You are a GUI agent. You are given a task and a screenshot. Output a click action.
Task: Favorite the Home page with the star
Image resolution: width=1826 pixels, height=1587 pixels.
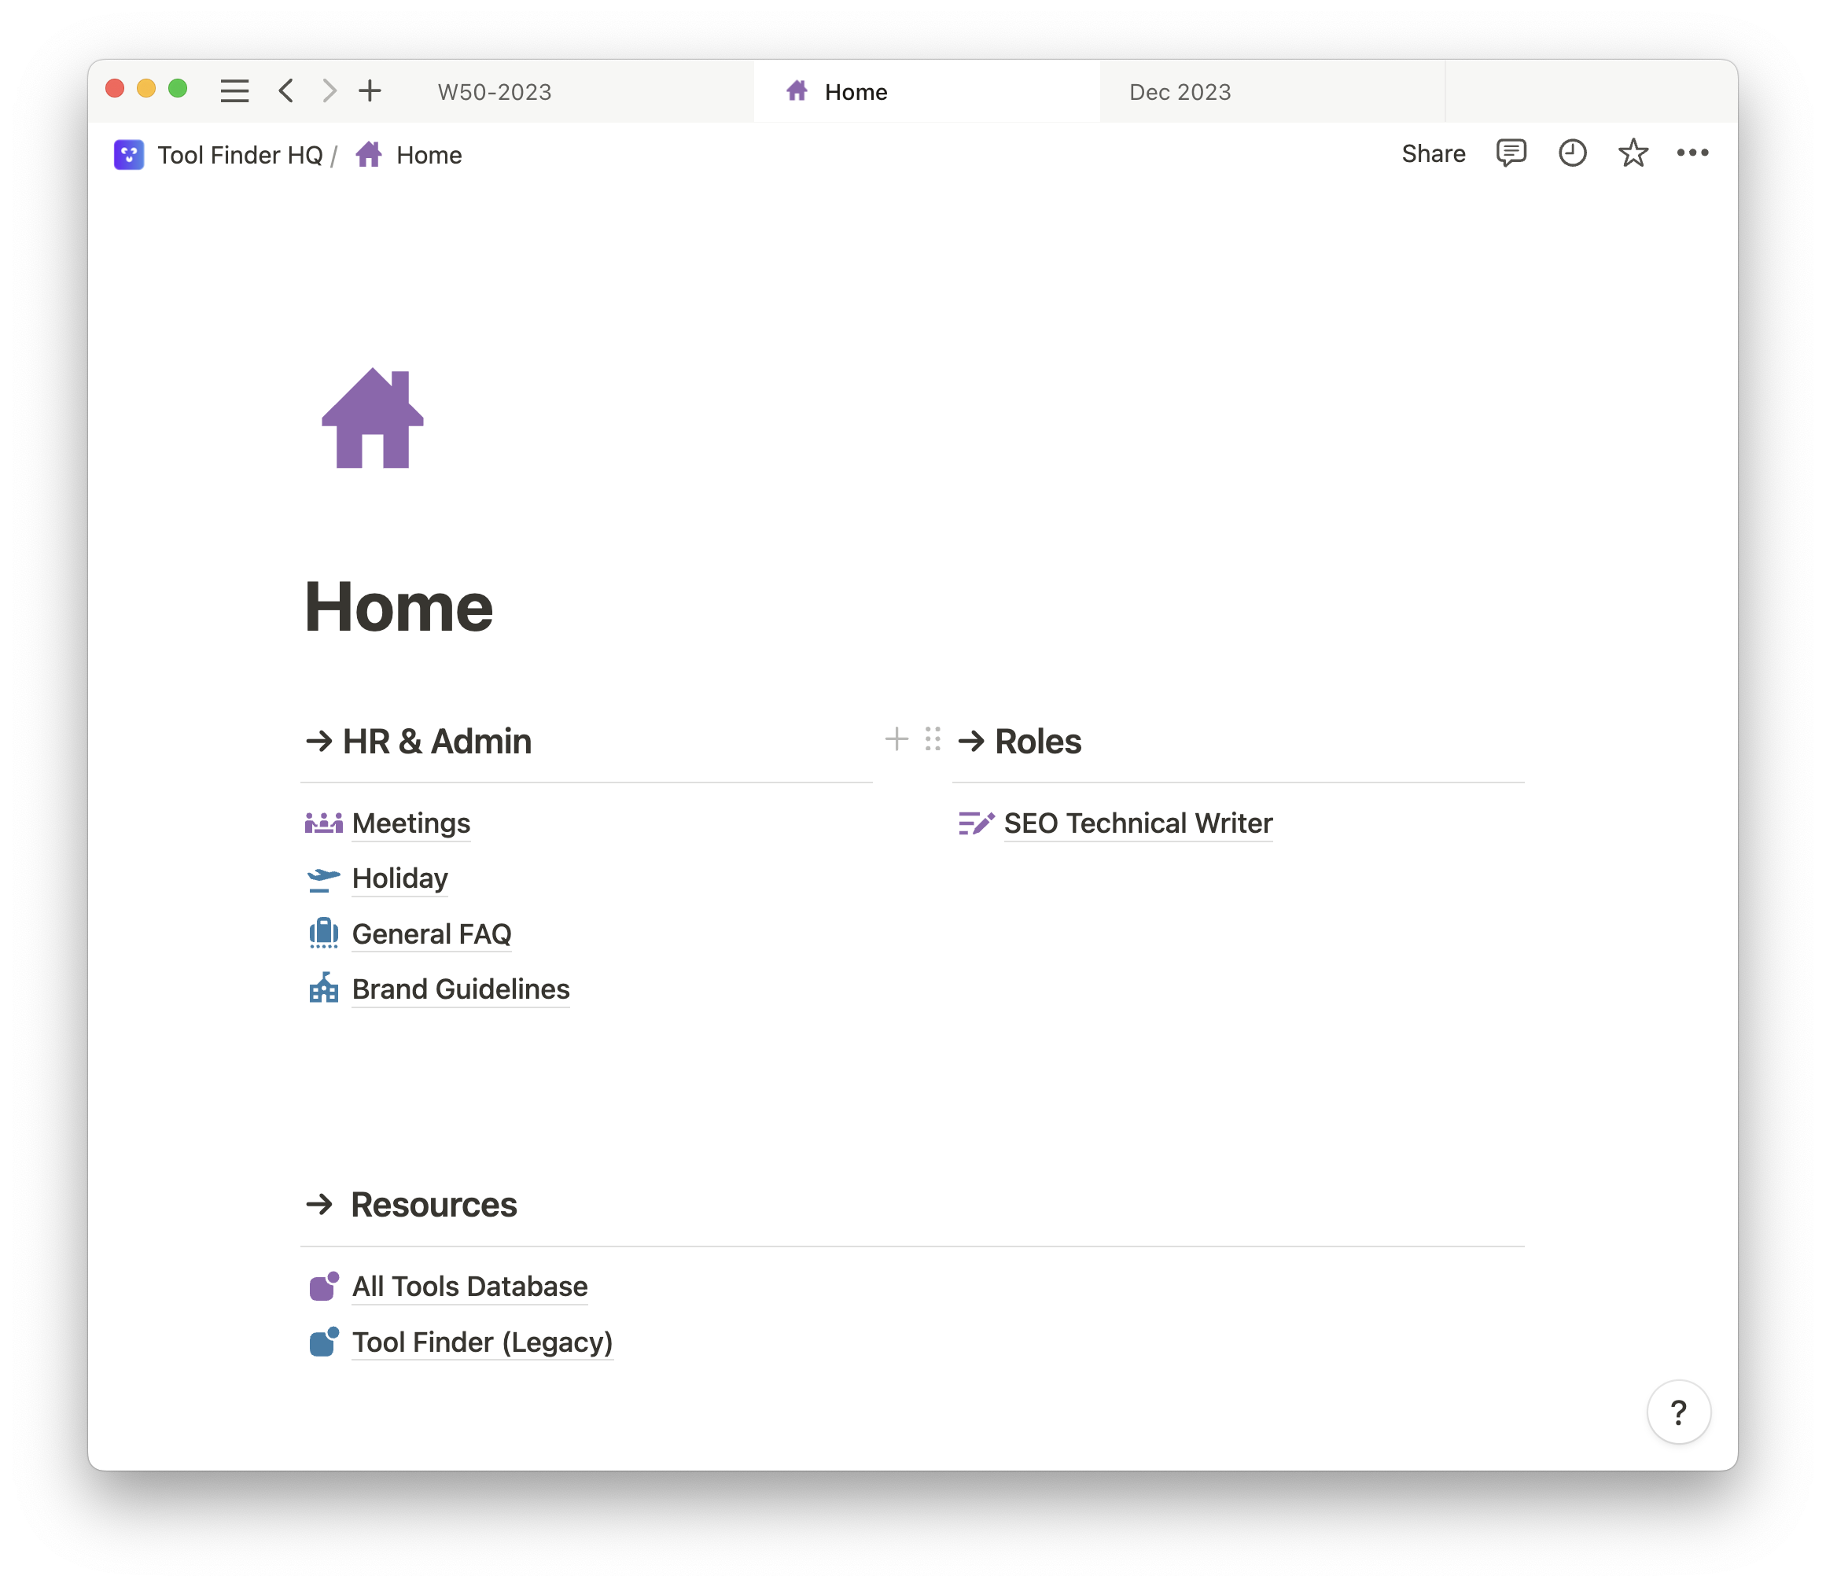click(x=1632, y=153)
